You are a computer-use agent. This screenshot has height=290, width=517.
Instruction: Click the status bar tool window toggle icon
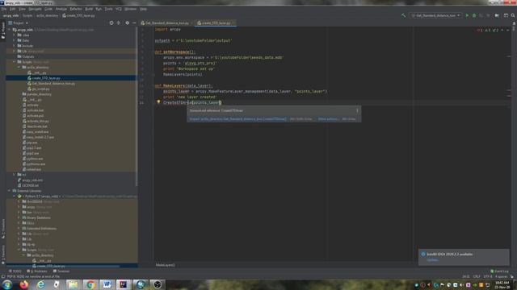pyautogui.click(x=3, y=276)
